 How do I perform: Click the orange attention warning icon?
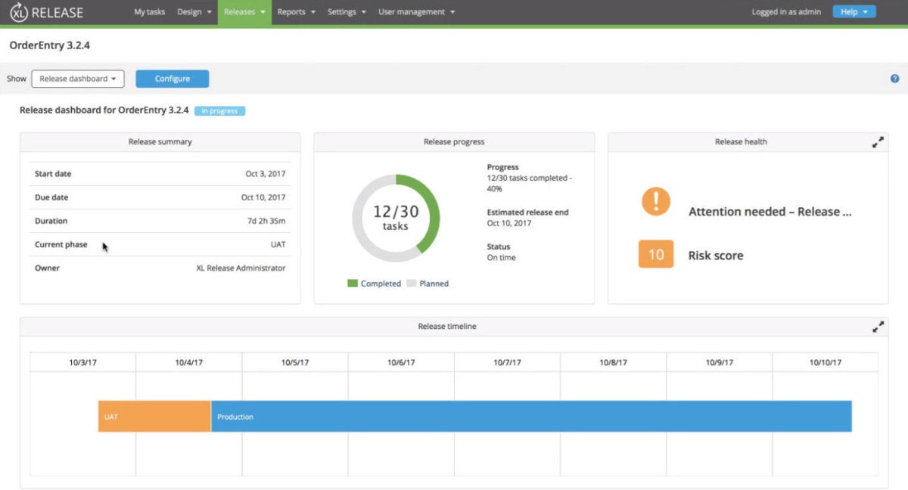point(656,201)
